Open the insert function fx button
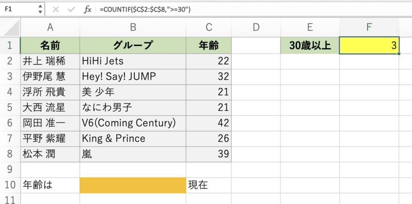Screen dimensions: 412x204 click(x=87, y=10)
